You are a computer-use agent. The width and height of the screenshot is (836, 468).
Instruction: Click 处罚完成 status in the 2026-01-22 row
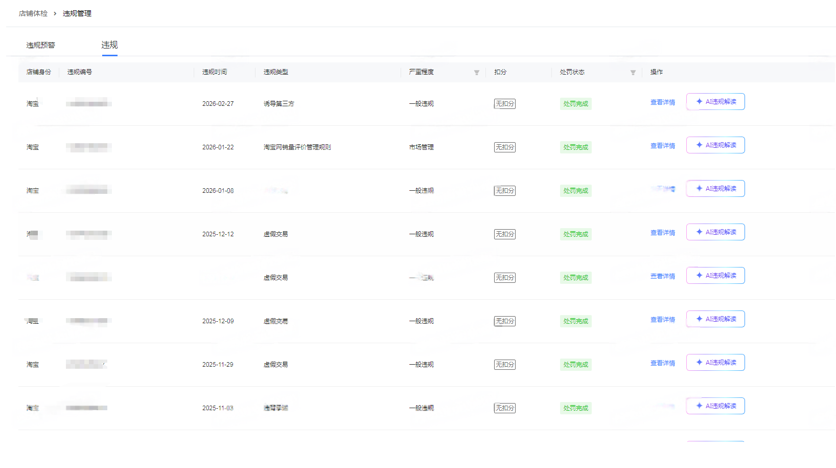576,147
